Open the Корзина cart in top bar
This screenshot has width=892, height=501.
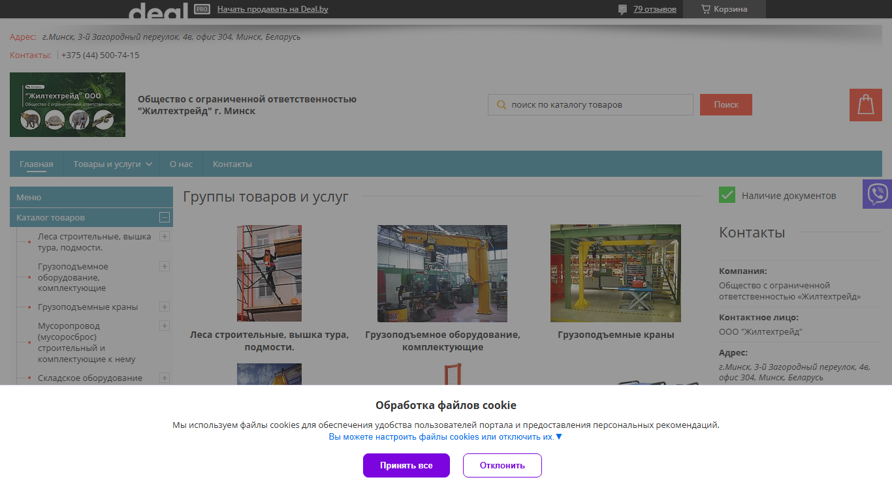coord(724,9)
